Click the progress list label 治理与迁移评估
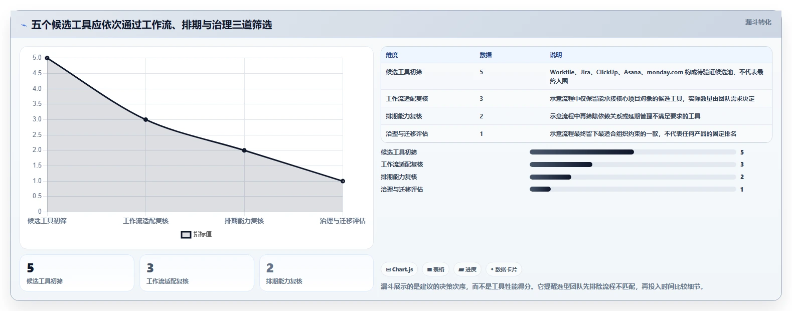The height and width of the screenshot is (311, 792). coord(402,190)
